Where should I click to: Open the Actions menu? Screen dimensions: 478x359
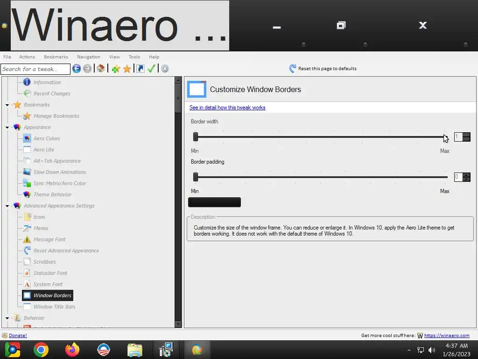pos(27,57)
